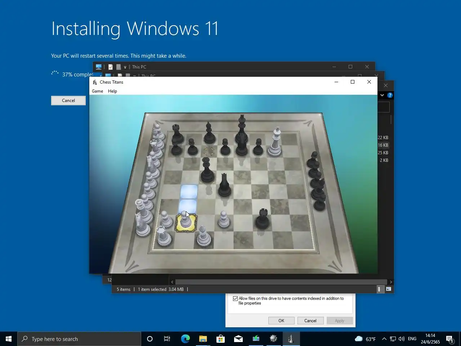Open Cortana from the taskbar
Screen dimensions: 461x346
150,339
